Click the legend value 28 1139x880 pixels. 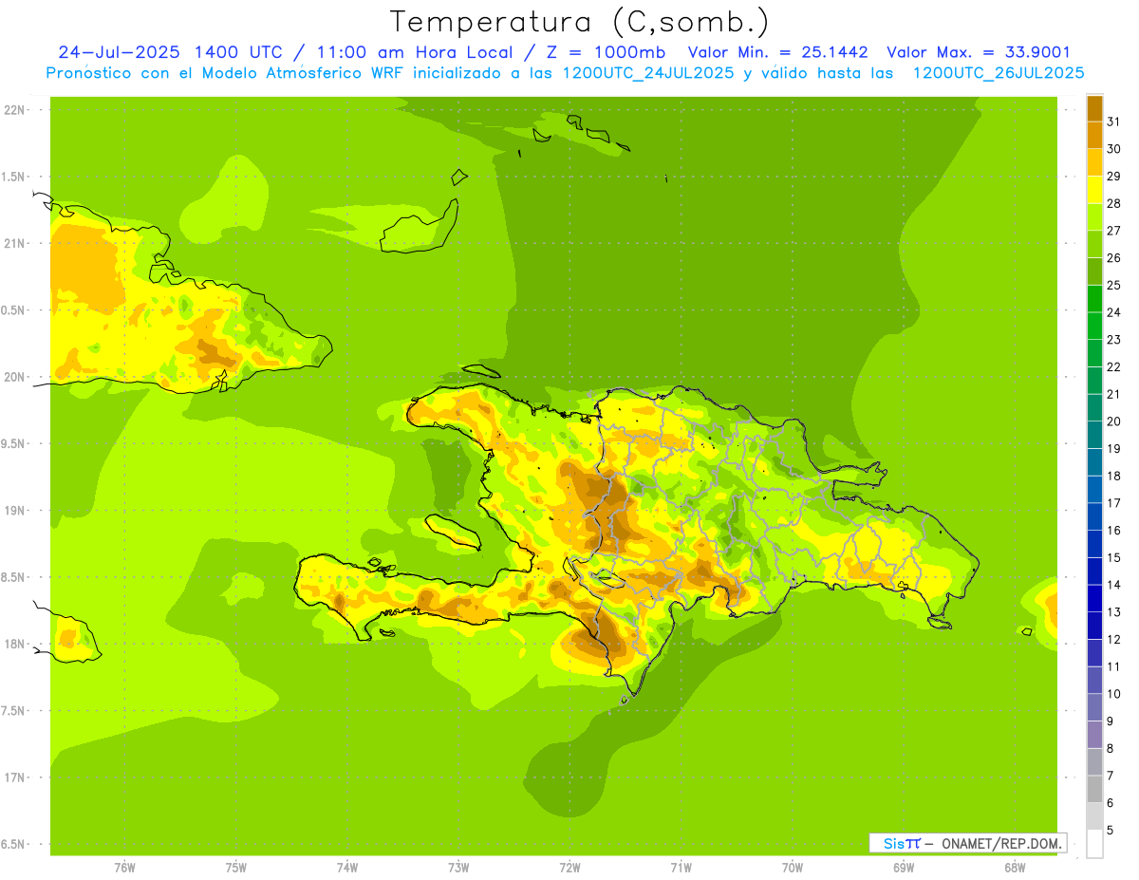1114,203
